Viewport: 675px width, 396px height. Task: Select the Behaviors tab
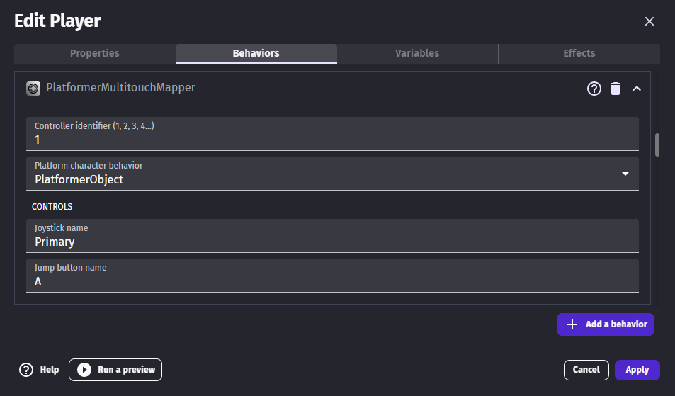click(x=256, y=53)
